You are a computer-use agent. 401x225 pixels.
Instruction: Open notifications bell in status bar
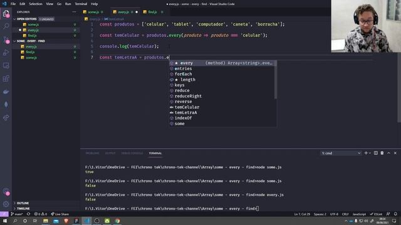395,214
